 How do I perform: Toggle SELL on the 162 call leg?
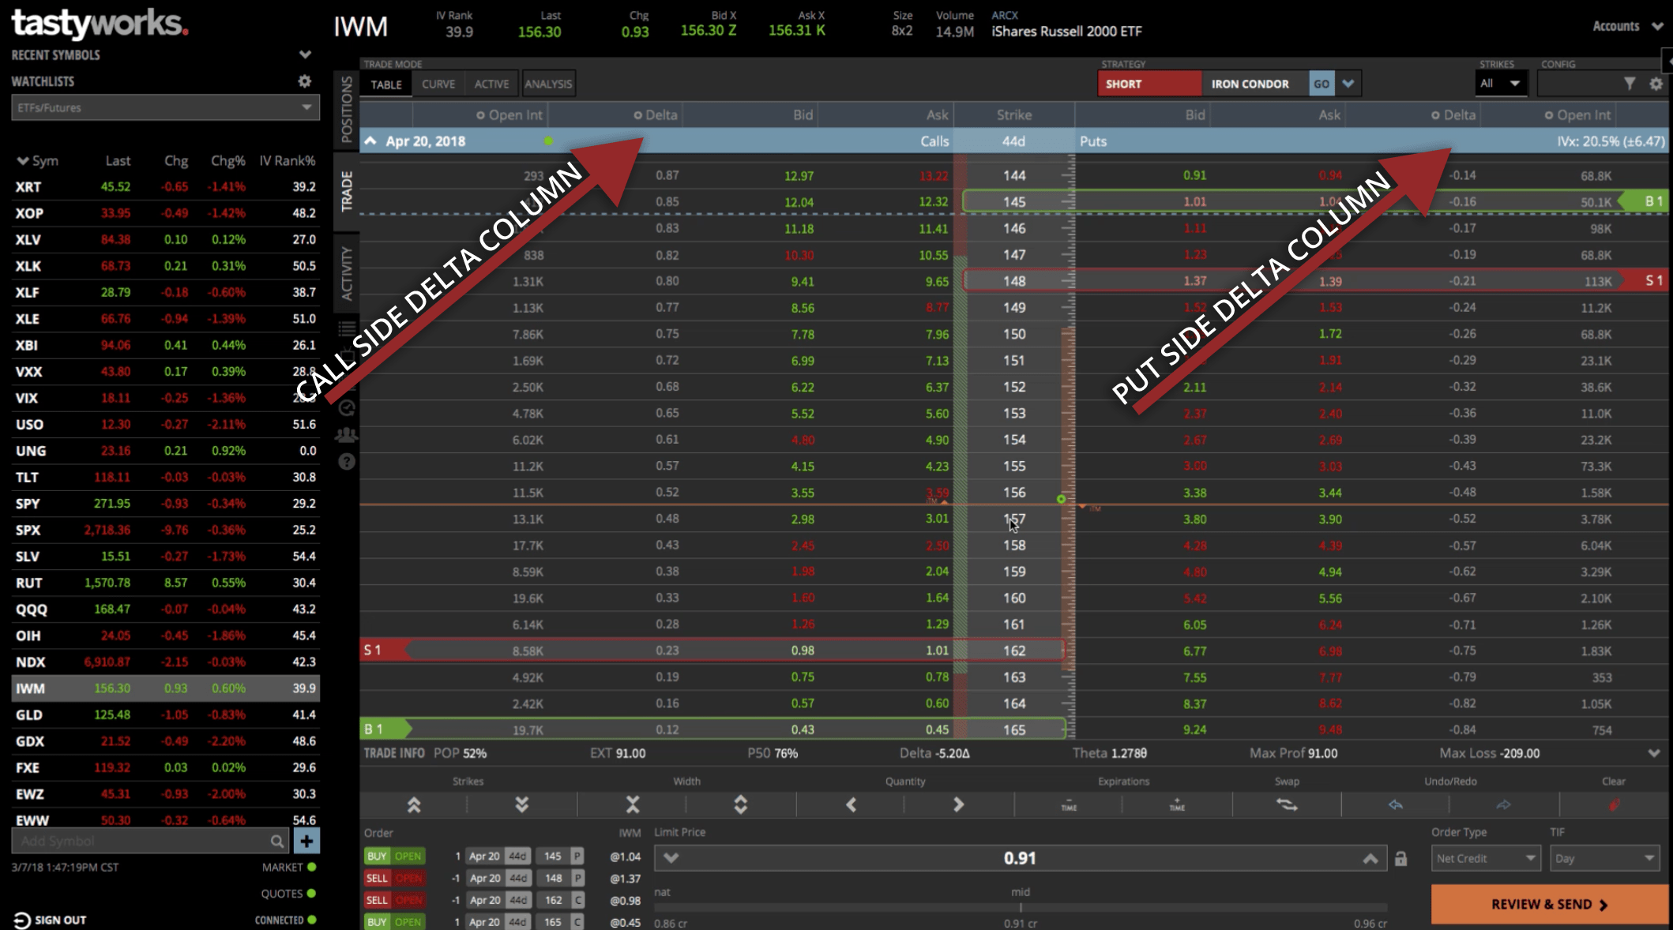click(x=377, y=900)
